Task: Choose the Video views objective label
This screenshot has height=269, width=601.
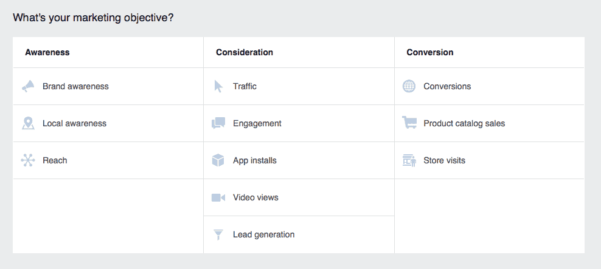Action: (x=255, y=197)
